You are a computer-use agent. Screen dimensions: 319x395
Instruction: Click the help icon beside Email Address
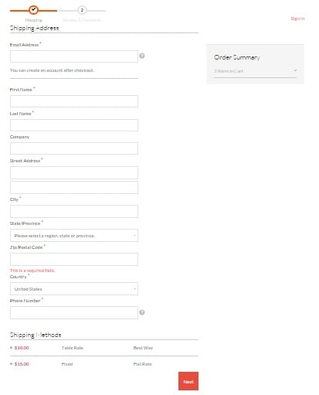[x=142, y=56]
